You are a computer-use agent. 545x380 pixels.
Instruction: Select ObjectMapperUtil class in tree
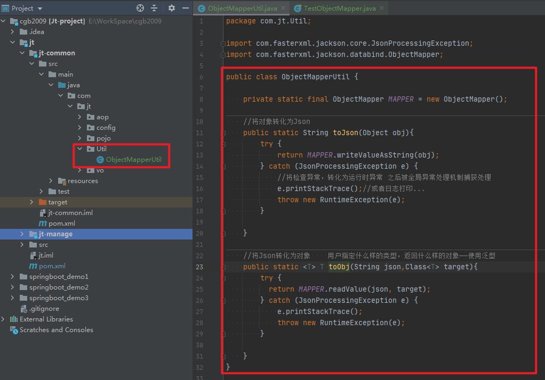(x=133, y=160)
